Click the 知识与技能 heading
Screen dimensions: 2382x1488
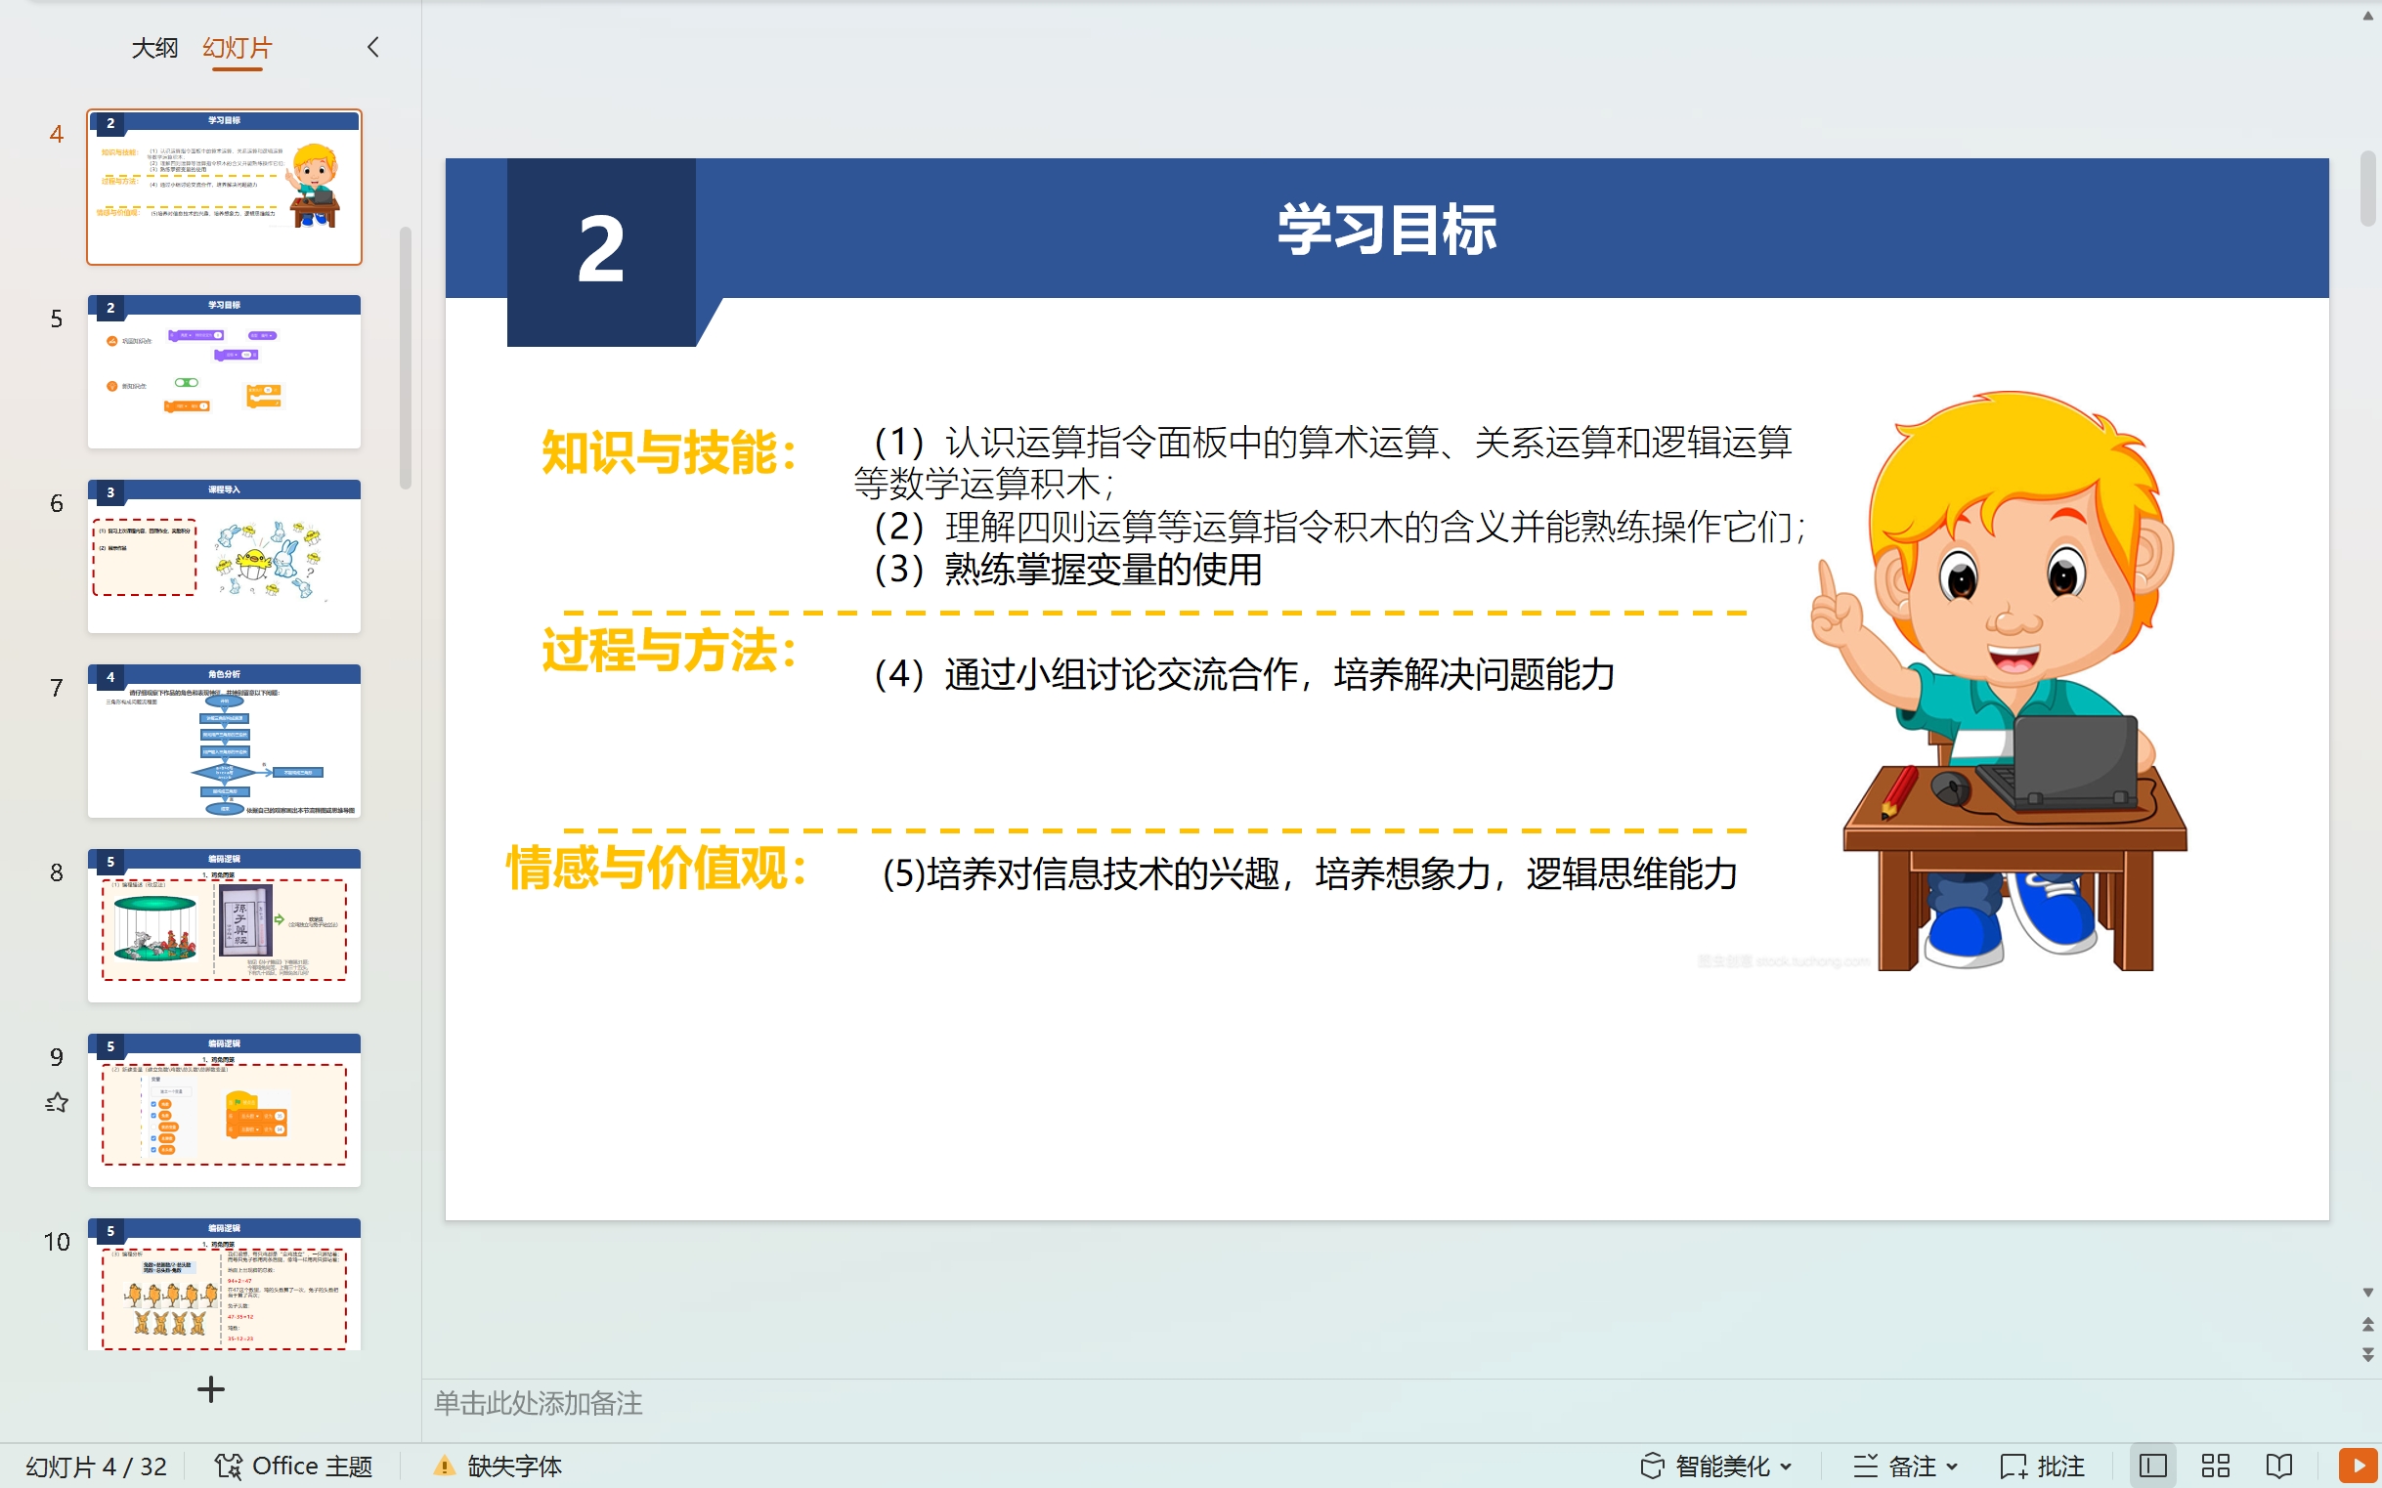[x=670, y=452]
